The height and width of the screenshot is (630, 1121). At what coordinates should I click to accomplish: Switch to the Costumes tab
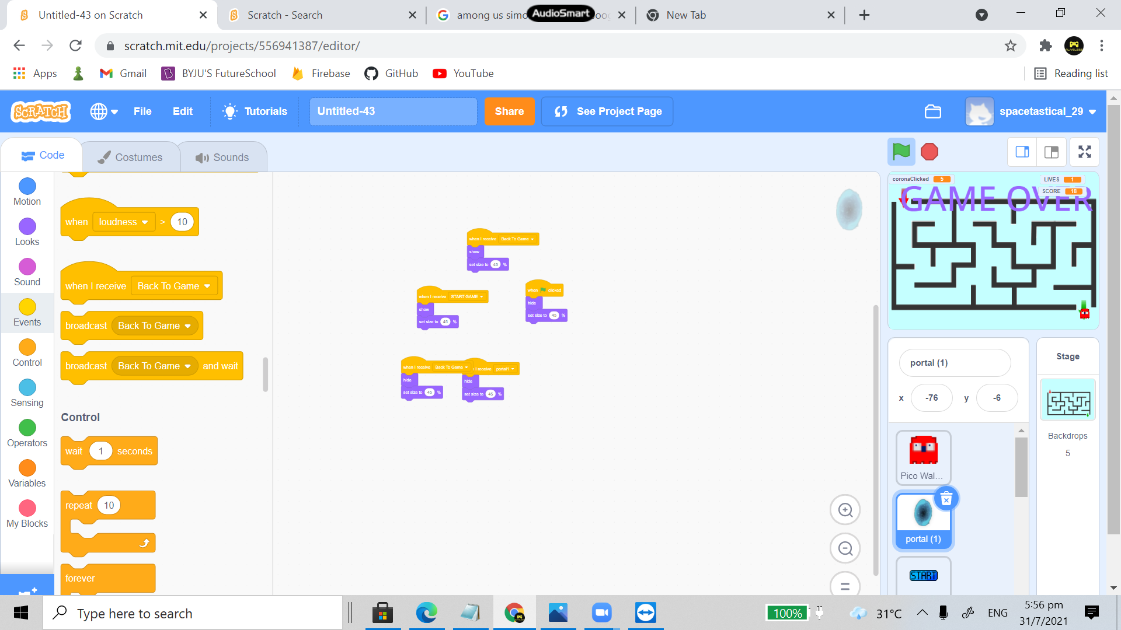coord(130,157)
